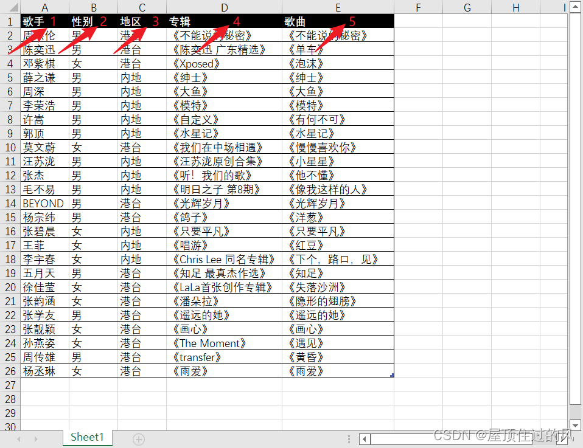Select the song cell 《有何不可》
Viewport: 583px width, 448px height.
(338, 120)
